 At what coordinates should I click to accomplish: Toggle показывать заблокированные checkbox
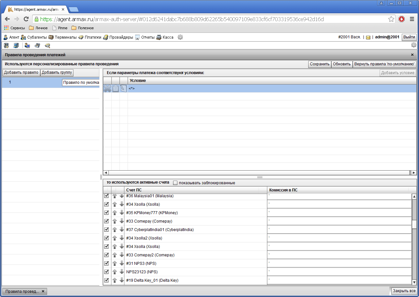click(175, 183)
